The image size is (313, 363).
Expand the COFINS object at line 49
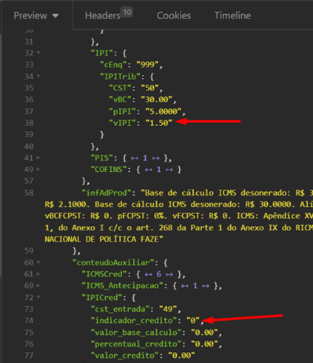pos(38,169)
